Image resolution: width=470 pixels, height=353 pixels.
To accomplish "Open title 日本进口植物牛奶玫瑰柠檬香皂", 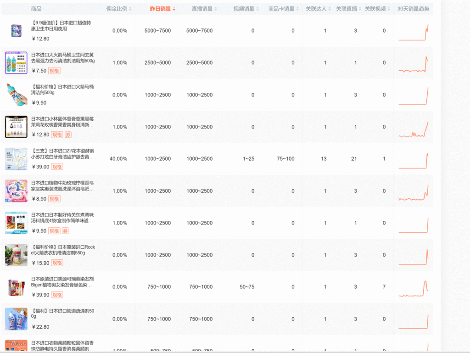I will coord(62,186).
